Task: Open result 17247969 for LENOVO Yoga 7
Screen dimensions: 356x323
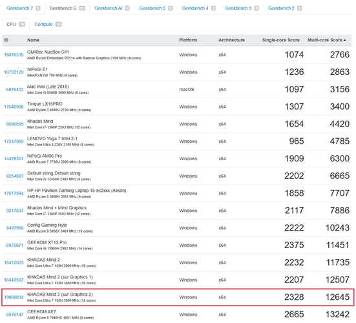Action: [14, 141]
